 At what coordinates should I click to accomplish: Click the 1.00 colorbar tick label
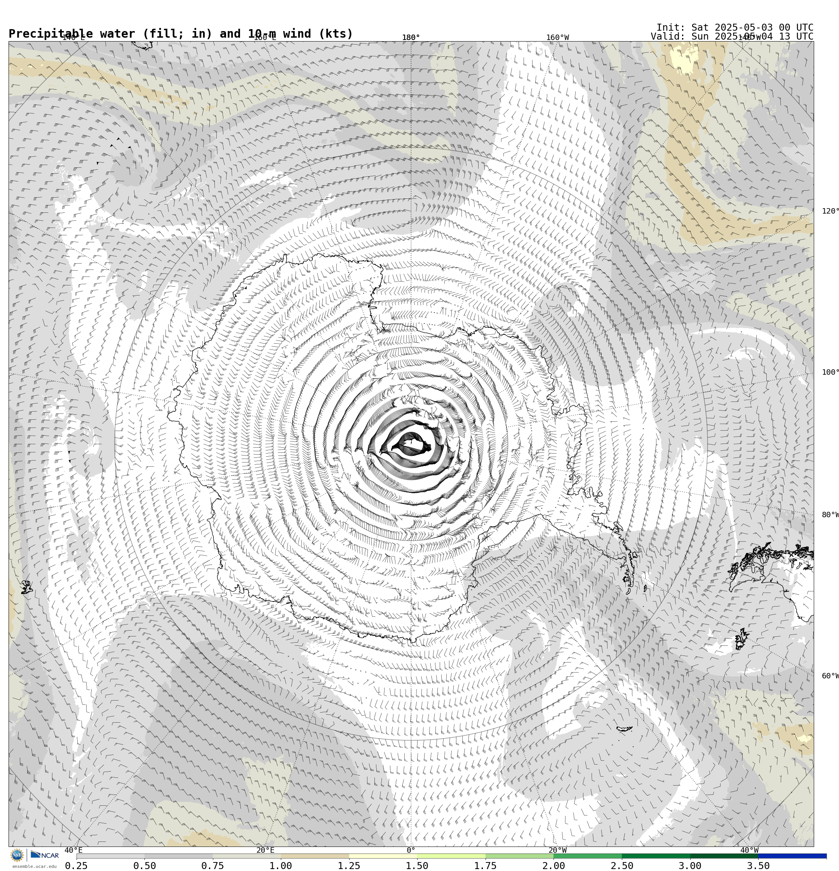(281, 865)
